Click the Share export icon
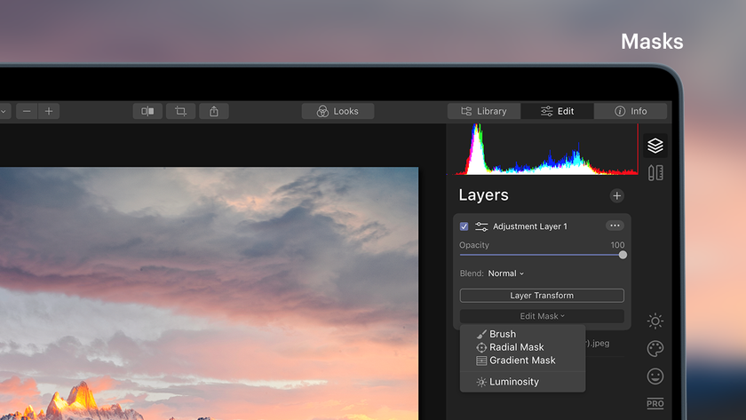 (214, 111)
